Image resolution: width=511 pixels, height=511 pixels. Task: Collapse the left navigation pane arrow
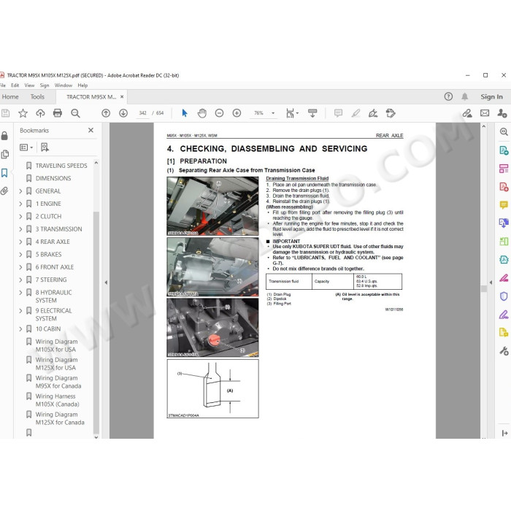tap(106, 283)
